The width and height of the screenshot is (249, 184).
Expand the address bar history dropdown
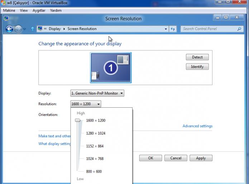(x=166, y=29)
